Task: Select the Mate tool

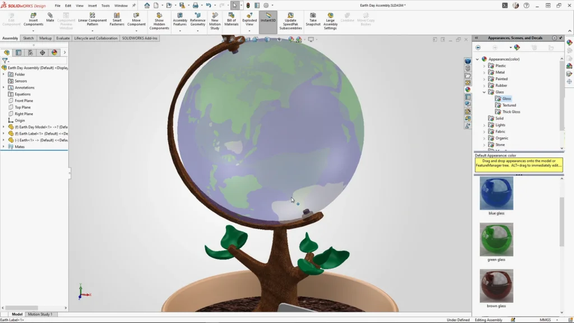Action: click(x=50, y=18)
